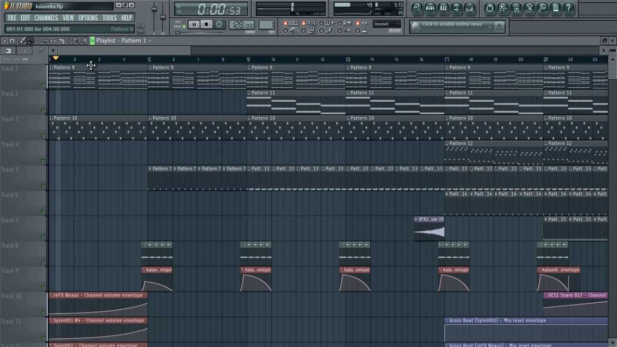Open the (none) snap selector dropdown
The height and width of the screenshot is (347, 617).
click(387, 24)
